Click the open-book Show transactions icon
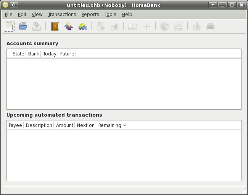248x195 pixels. coord(133,26)
